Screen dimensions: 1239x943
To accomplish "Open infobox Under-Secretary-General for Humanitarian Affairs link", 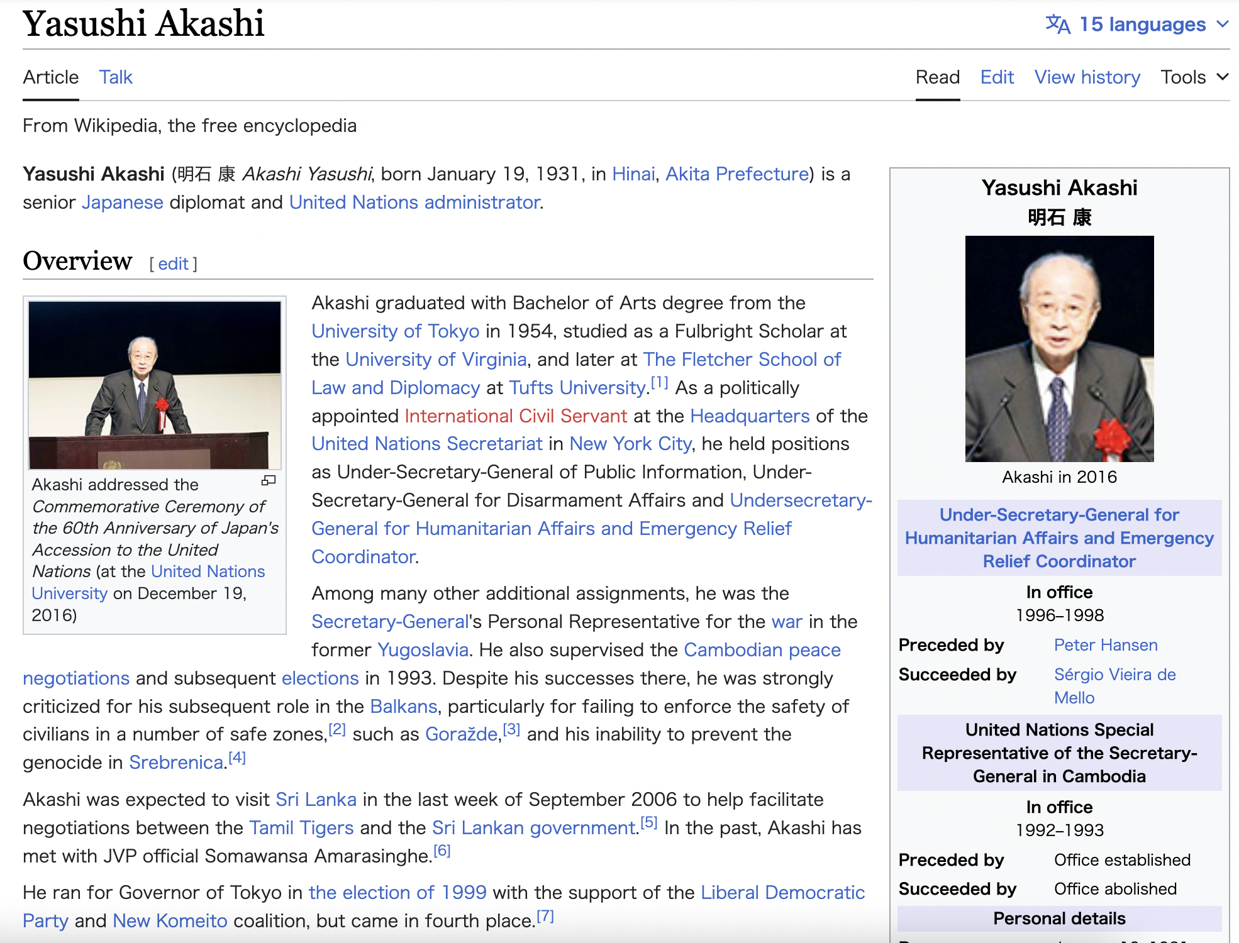I will [x=1059, y=538].
